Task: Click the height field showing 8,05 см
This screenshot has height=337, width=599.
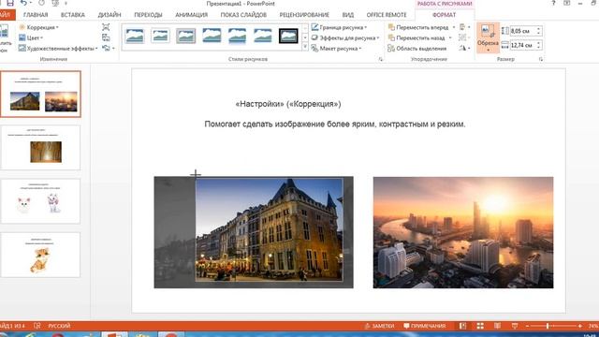Action: pos(522,31)
